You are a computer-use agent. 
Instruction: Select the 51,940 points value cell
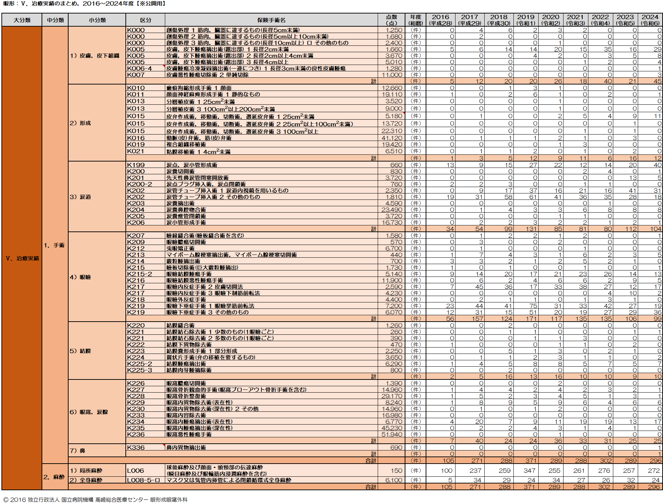[392, 434]
